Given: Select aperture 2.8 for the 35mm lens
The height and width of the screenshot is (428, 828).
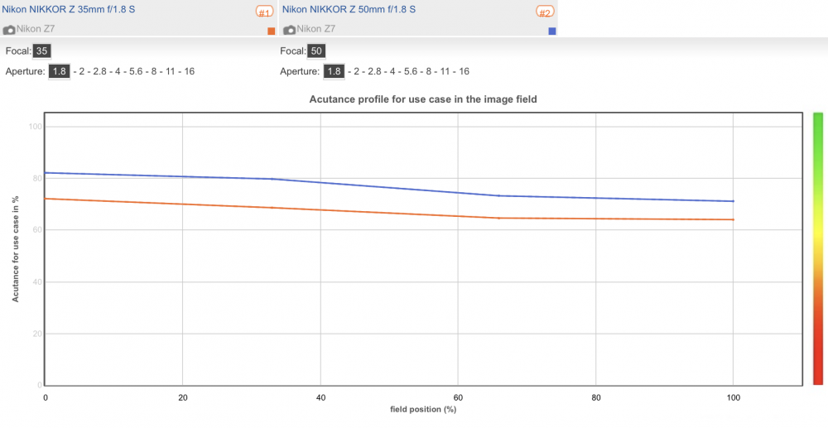Looking at the screenshot, I should [x=100, y=71].
